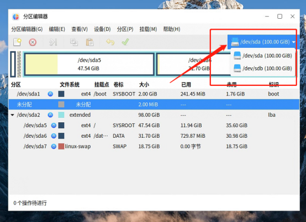Open the 挂载(M) menu
This screenshot has height=222, width=306.
click(148, 29)
